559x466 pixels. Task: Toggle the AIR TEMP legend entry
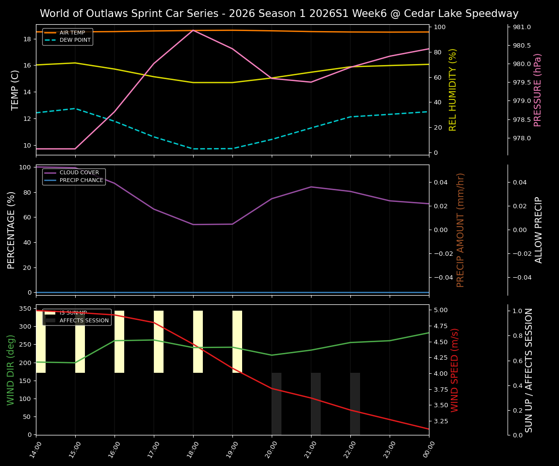click(x=73, y=33)
